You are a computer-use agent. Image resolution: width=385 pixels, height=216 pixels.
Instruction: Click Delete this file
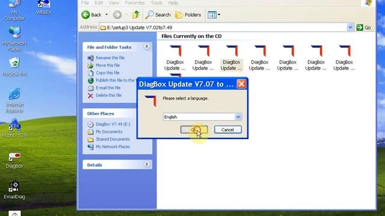click(x=108, y=95)
